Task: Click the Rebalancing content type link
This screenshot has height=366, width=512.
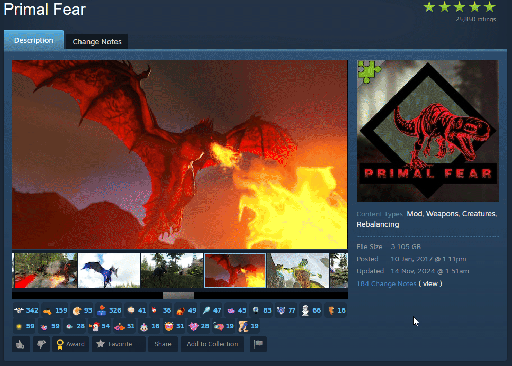Action: point(378,224)
